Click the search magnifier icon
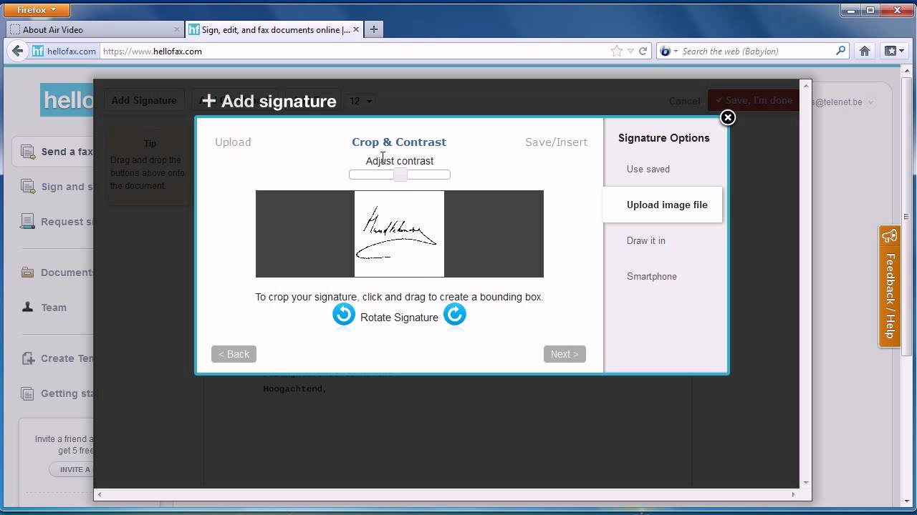Screen dimensions: 917x515 click(841, 51)
